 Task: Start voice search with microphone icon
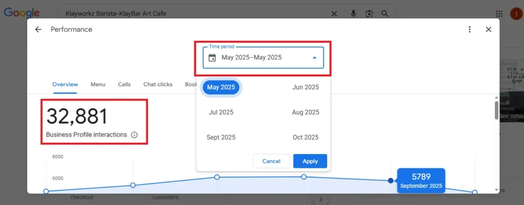pyautogui.click(x=353, y=14)
